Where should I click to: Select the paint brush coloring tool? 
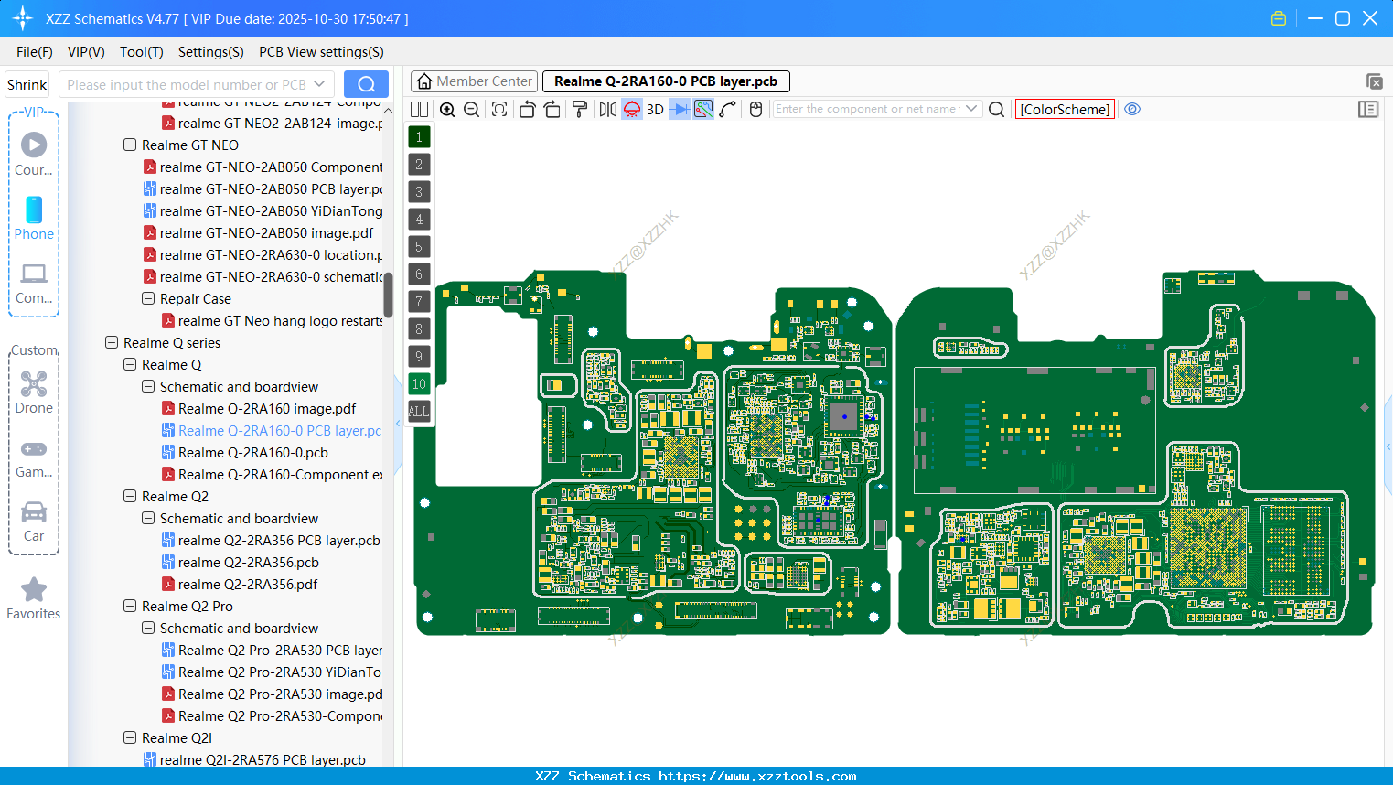click(x=579, y=109)
